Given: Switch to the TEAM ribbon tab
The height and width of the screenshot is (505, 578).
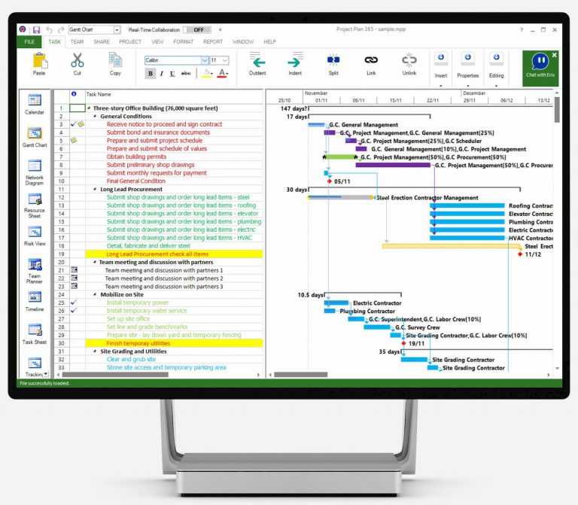Looking at the screenshot, I should [x=77, y=41].
